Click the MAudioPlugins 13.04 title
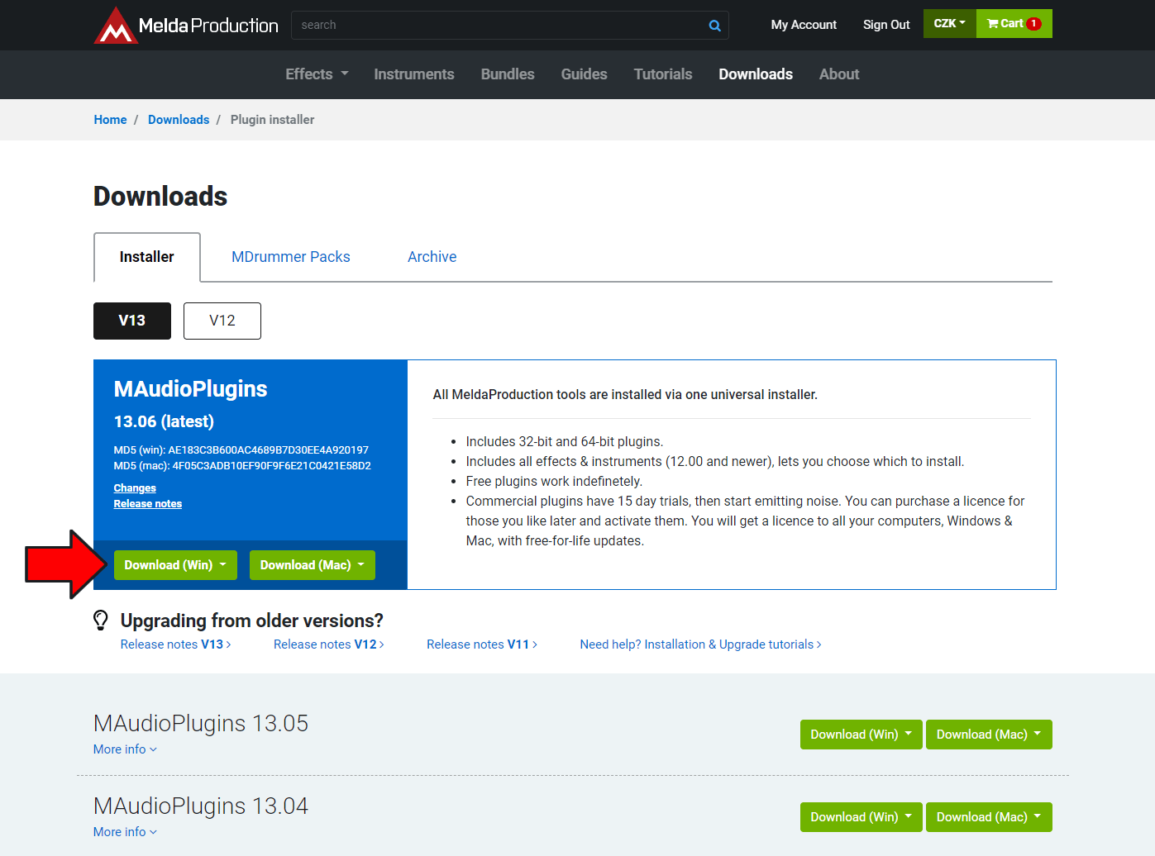1155x856 pixels. [201, 806]
